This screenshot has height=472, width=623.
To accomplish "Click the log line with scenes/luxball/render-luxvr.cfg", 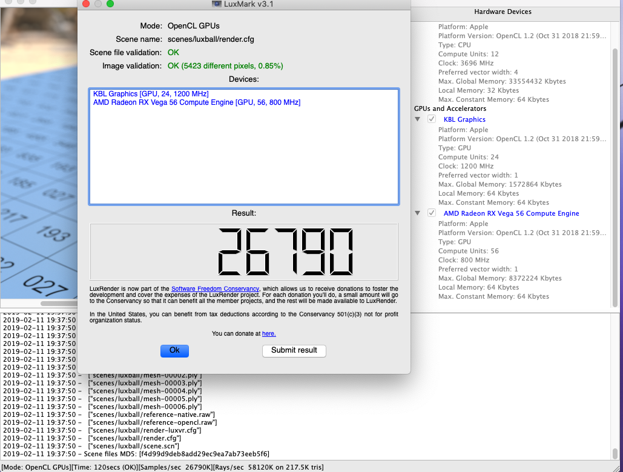I will point(102,431).
